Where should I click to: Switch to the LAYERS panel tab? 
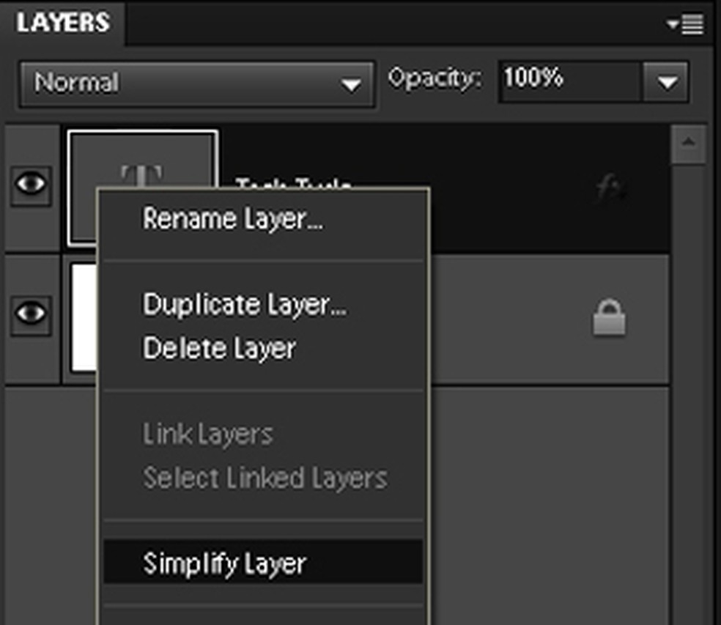pos(63,23)
